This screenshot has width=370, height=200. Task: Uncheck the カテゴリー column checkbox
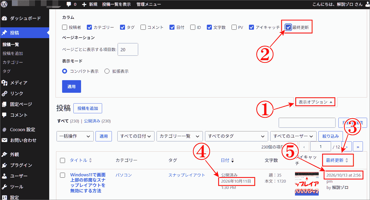89,27
